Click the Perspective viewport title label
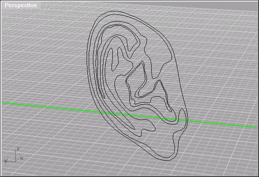Screen dimensions: 259x177 [x=21, y=5]
